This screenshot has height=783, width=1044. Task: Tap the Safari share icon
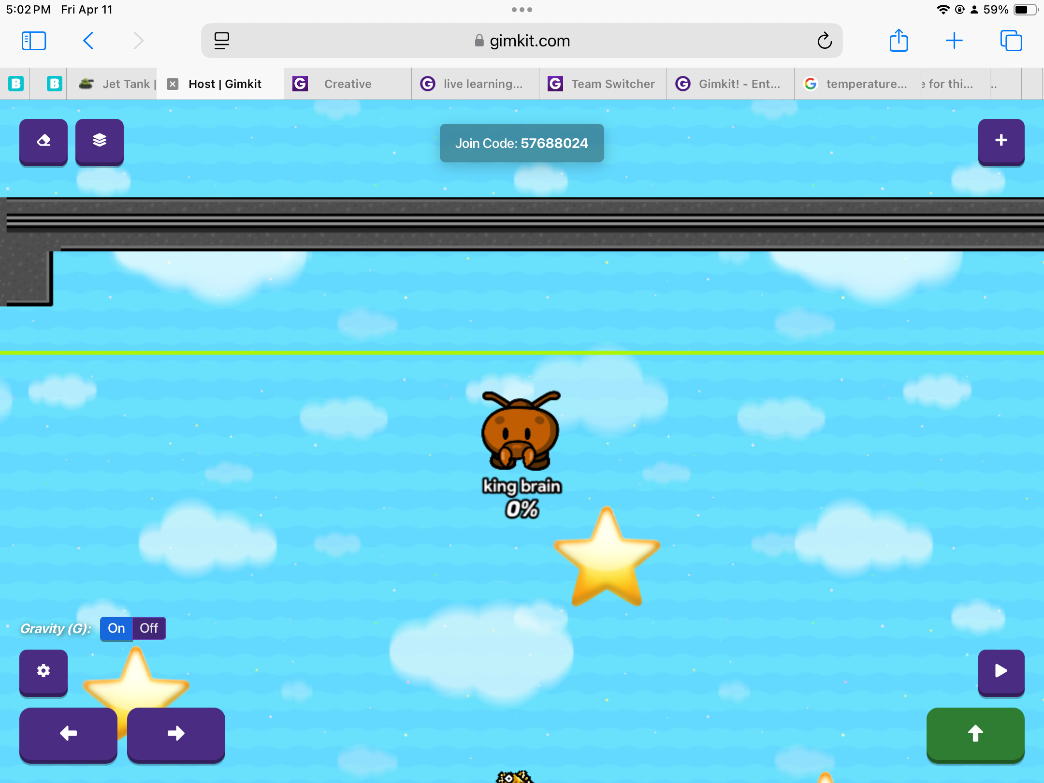899,41
